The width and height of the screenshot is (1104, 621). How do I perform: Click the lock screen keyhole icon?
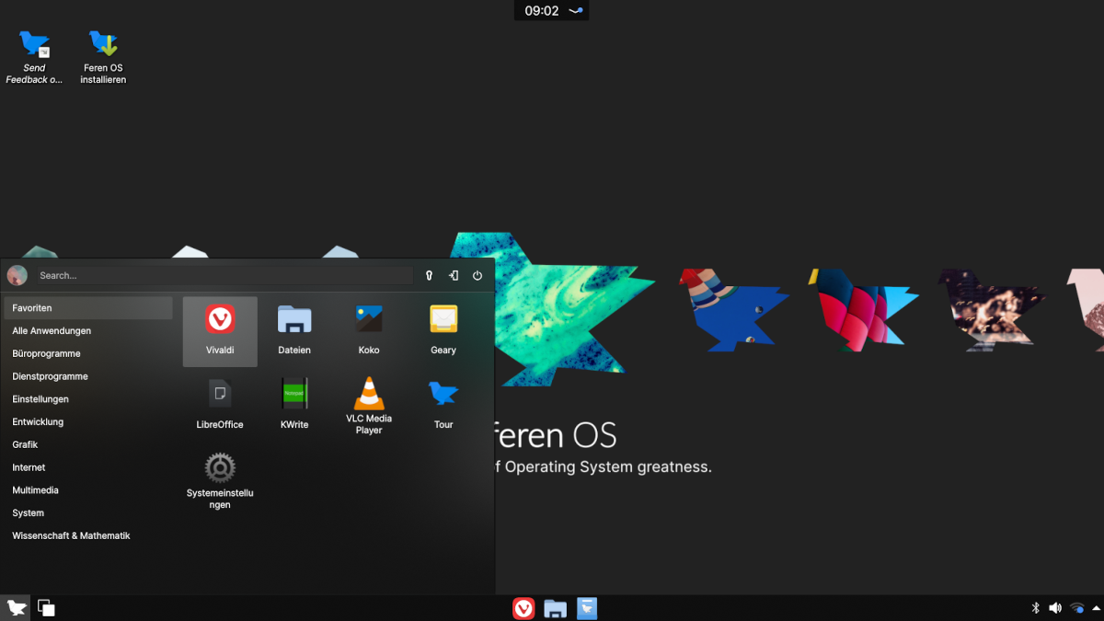[x=429, y=275]
